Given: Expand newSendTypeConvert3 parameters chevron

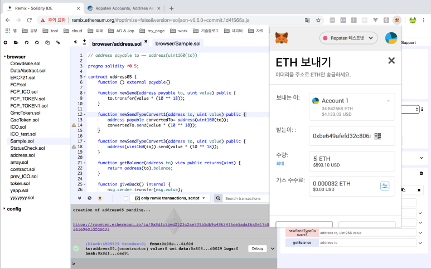Looking at the screenshot, I should (x=420, y=233).
